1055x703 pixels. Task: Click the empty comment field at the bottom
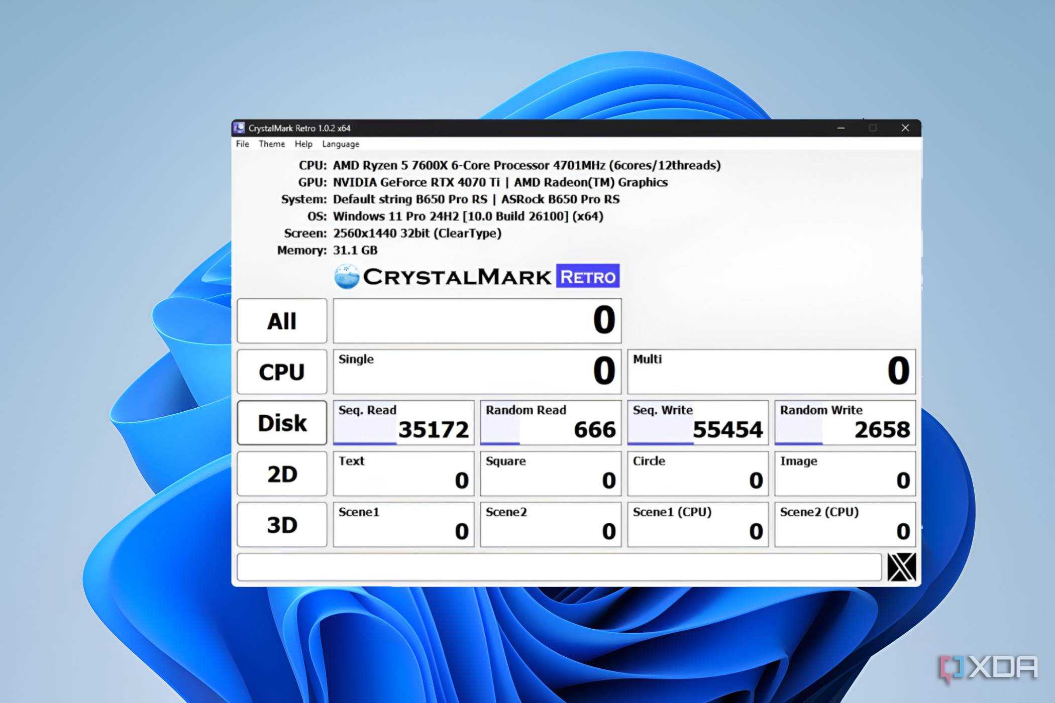pyautogui.click(x=559, y=567)
